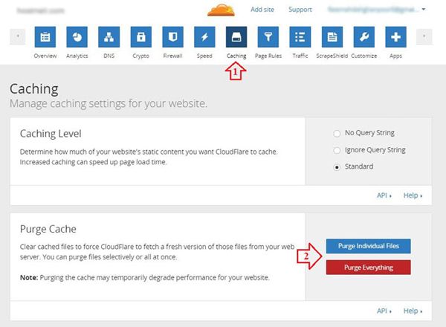Click the Caching Level heading text
Viewport: 446px width, 327px height.
(51, 134)
